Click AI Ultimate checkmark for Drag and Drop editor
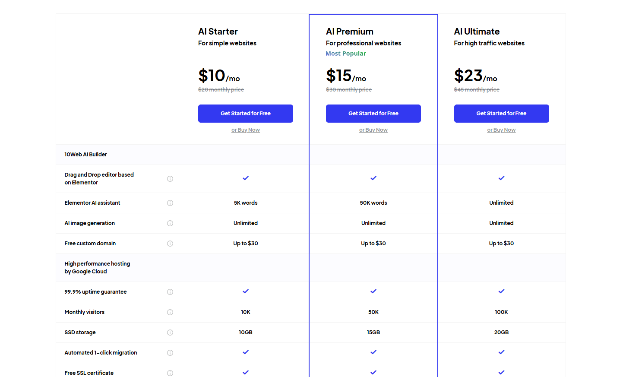 pyautogui.click(x=501, y=178)
